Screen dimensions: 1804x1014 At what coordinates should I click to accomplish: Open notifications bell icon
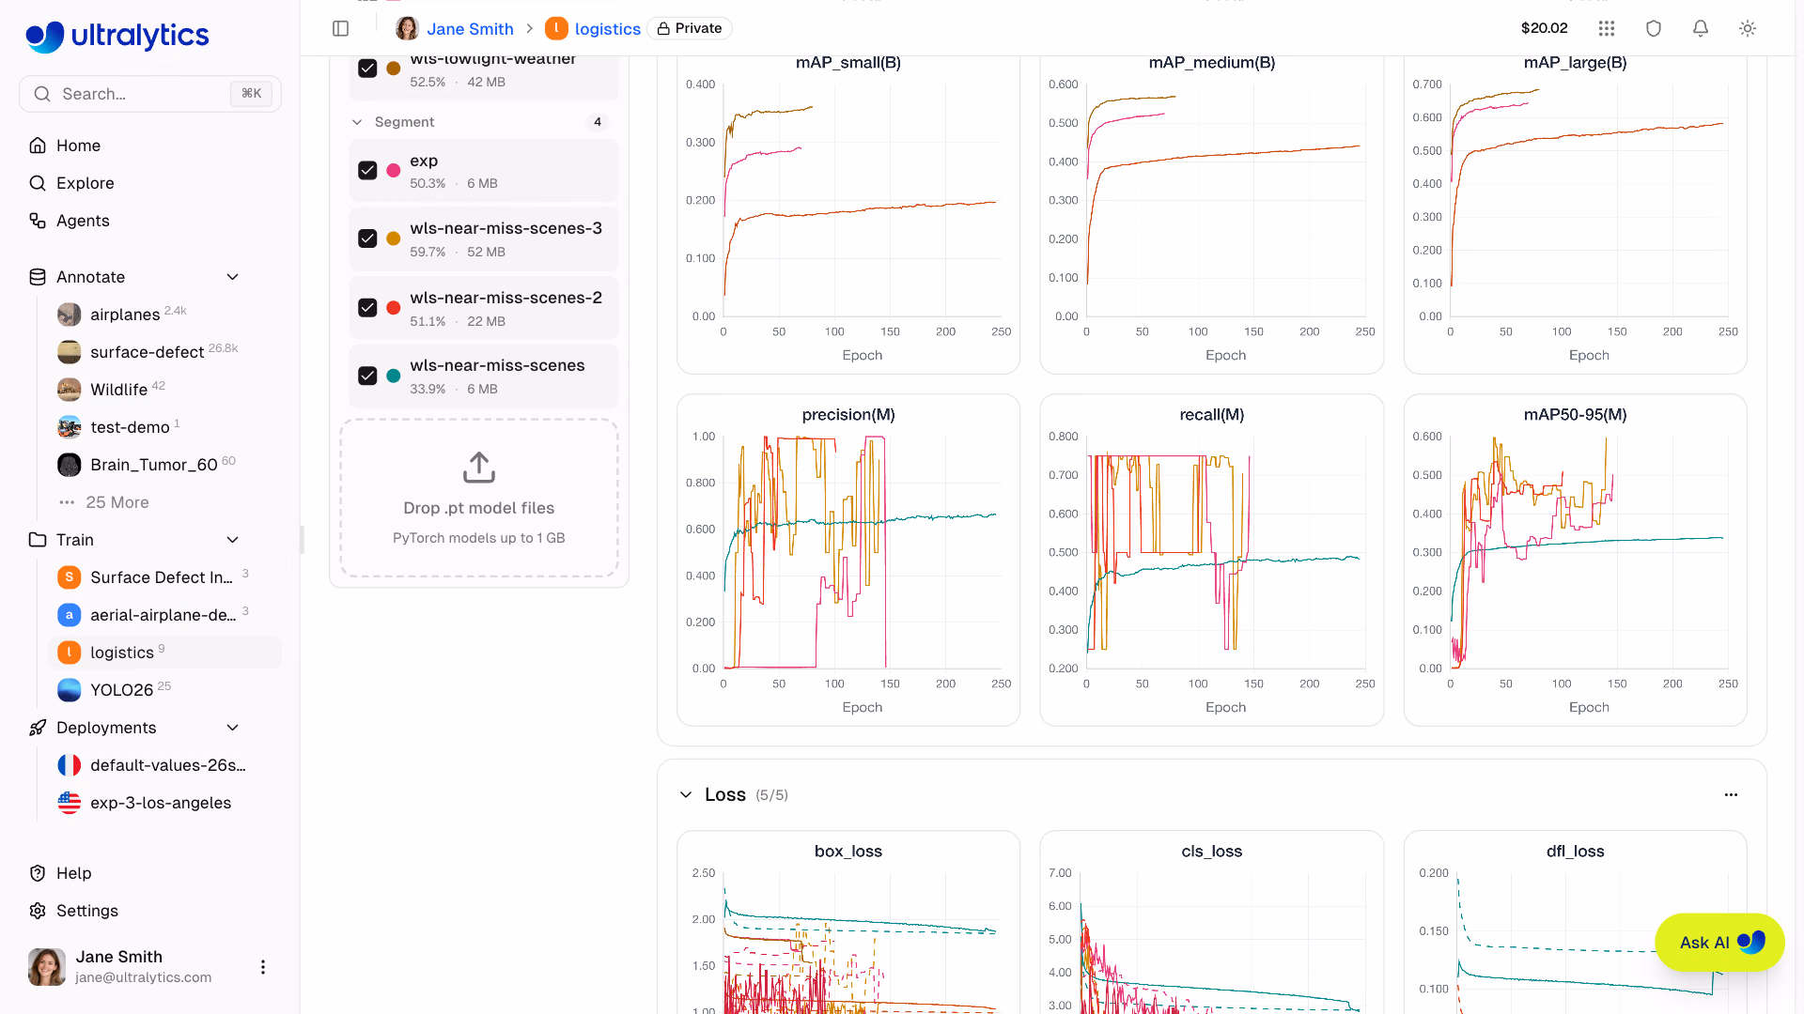click(1701, 28)
